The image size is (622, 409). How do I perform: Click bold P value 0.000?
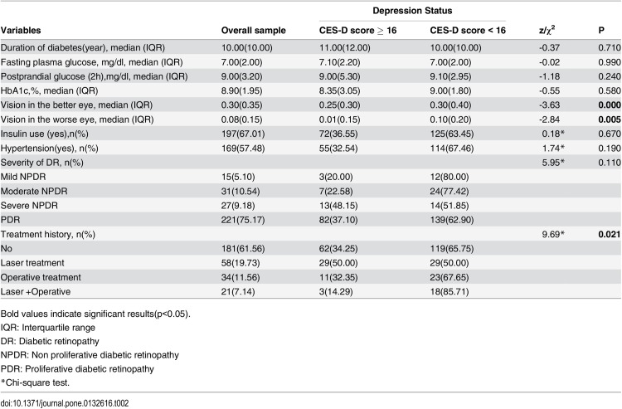pyautogui.click(x=610, y=105)
